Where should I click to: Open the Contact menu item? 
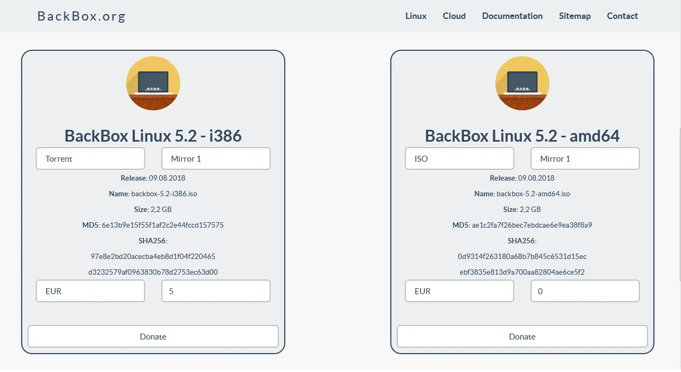[623, 16]
